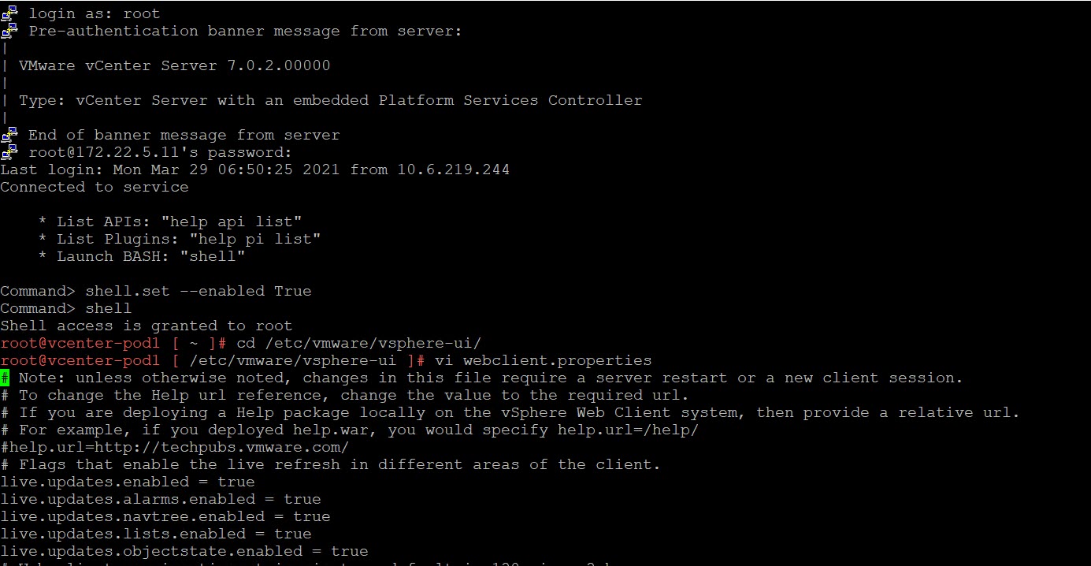The width and height of the screenshot is (1091, 566).
Task: Click the PuTTY icon beside 'login as: root'
Action: pyautogui.click(x=9, y=13)
